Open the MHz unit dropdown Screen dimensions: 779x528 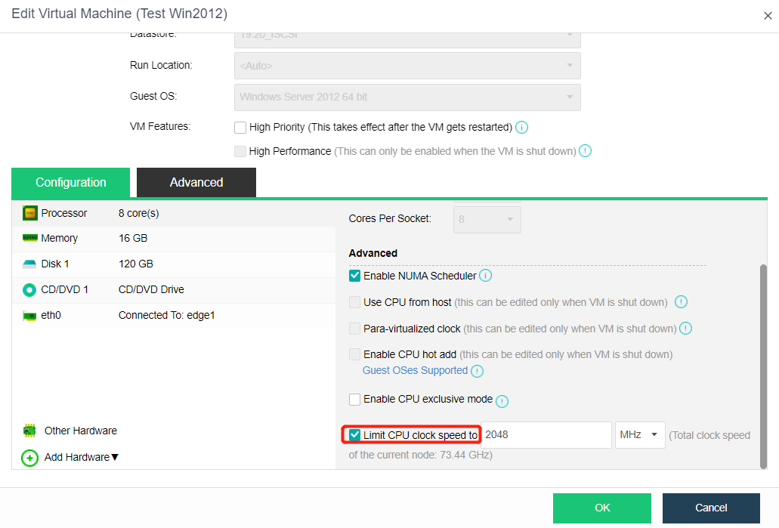coord(640,435)
